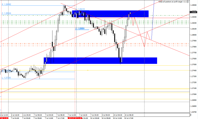This screenshot has height=119, width=198.
Task: Click the 1.28300 price axis value
Action: (194, 17)
